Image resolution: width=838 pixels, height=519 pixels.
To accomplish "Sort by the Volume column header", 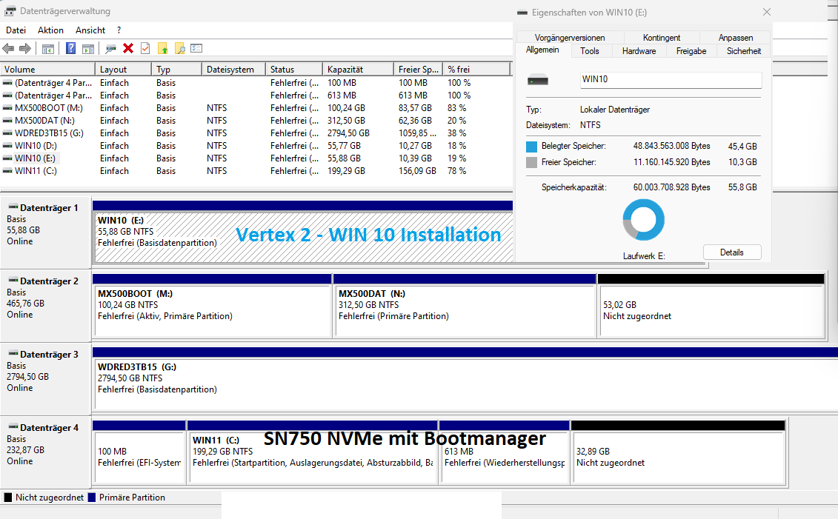I will (47, 70).
